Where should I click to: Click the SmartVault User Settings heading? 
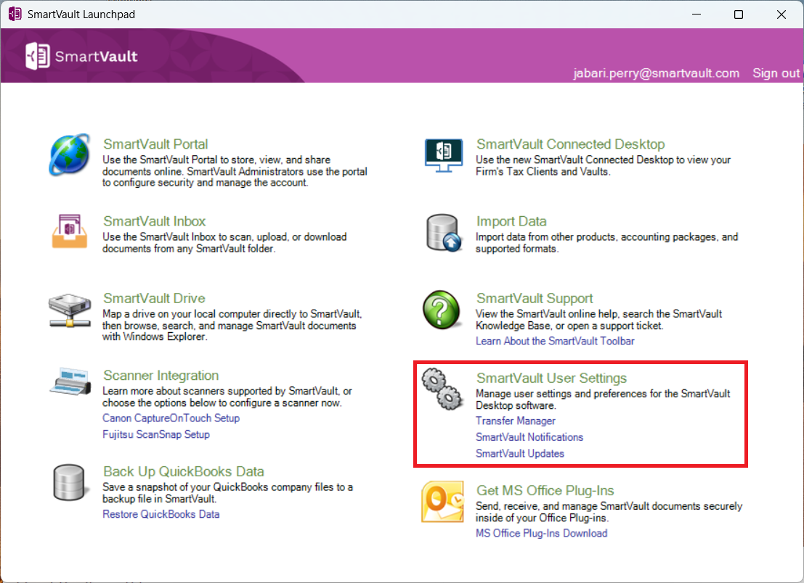pos(551,379)
